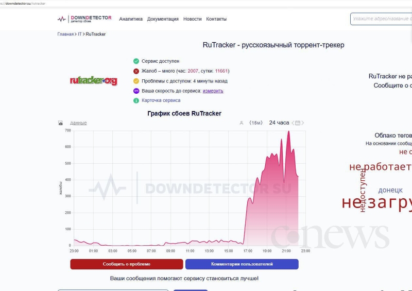412x291 pixels.
Task: Open the Контакты page
Action: click(x=216, y=19)
